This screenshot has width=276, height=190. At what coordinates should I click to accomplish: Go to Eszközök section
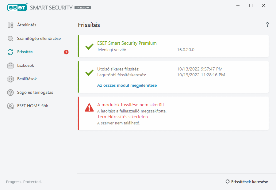[26, 66]
